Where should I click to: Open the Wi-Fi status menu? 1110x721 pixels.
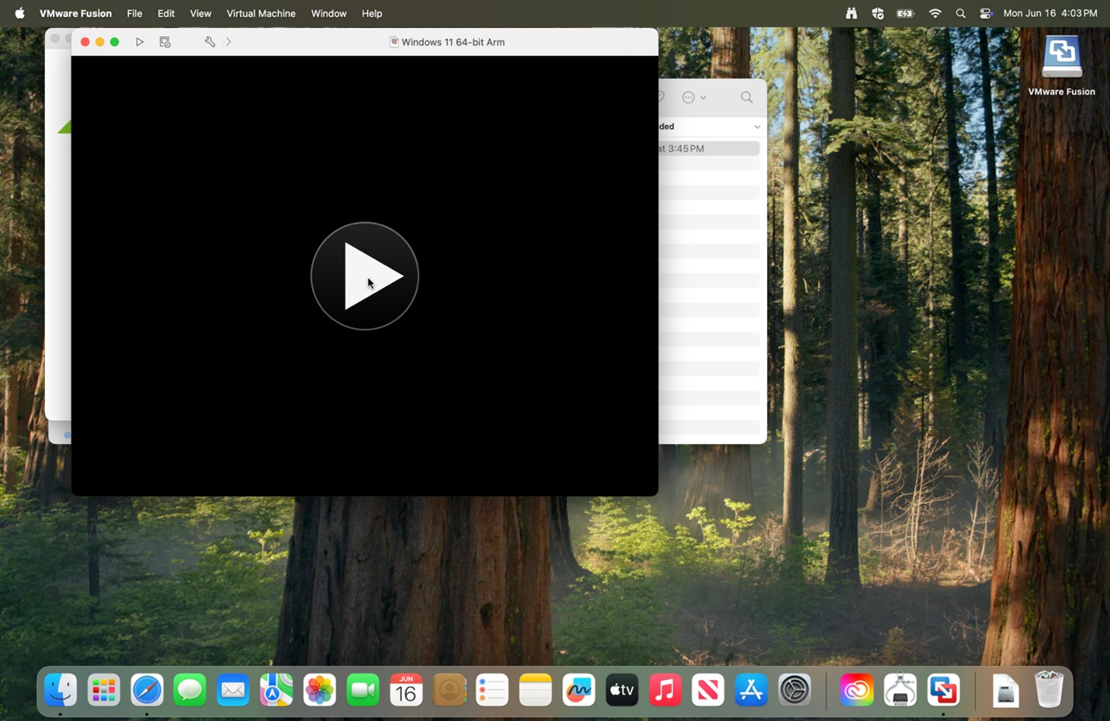click(x=935, y=13)
